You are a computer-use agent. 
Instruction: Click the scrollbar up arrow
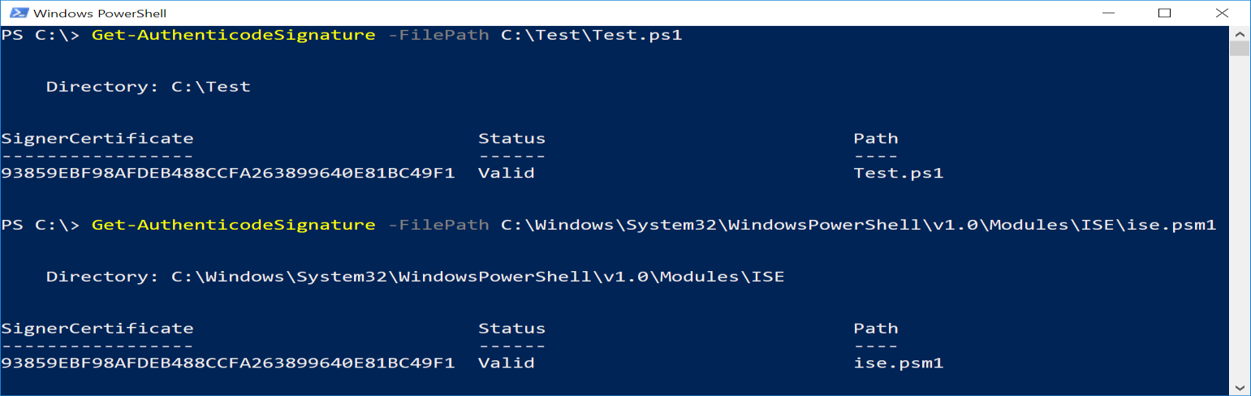(x=1239, y=34)
